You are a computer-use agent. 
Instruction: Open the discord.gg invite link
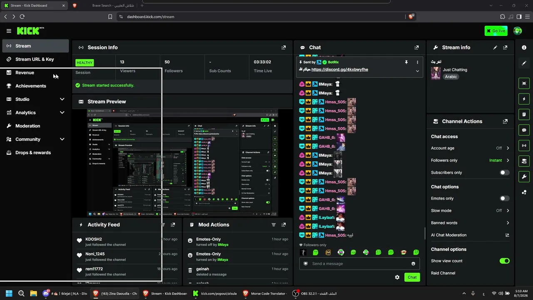340,70
